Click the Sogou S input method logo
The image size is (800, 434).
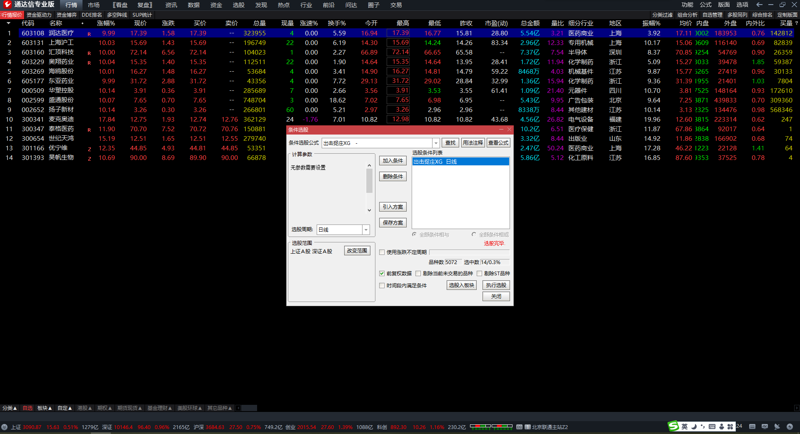(x=673, y=426)
